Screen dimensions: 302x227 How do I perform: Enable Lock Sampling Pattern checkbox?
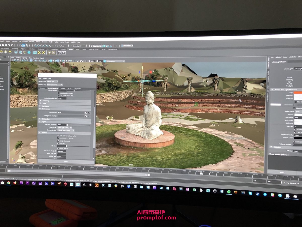click(x=58, y=93)
